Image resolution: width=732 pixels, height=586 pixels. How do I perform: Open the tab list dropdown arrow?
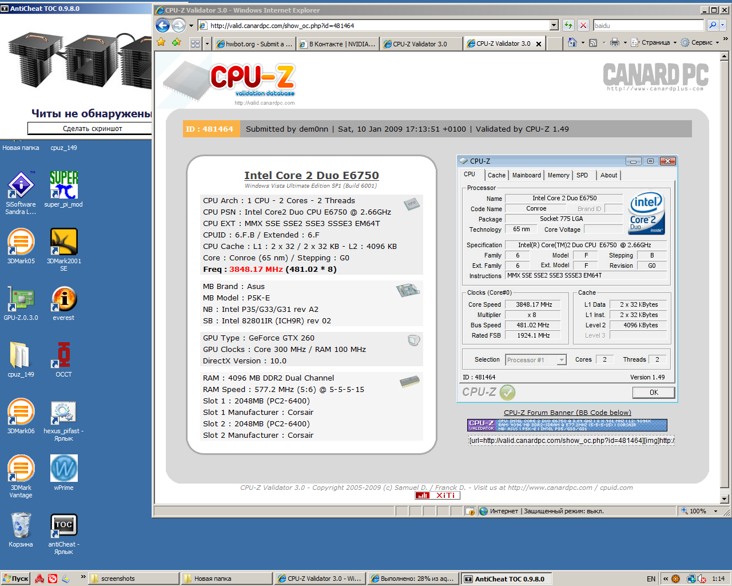[207, 43]
